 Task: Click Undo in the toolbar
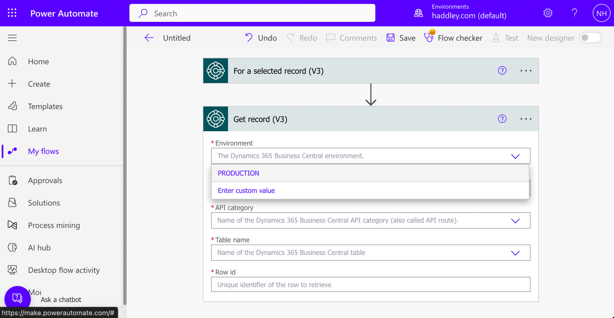tap(261, 38)
